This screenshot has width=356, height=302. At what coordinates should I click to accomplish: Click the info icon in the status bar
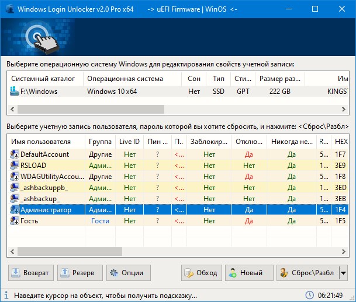tap(6, 295)
